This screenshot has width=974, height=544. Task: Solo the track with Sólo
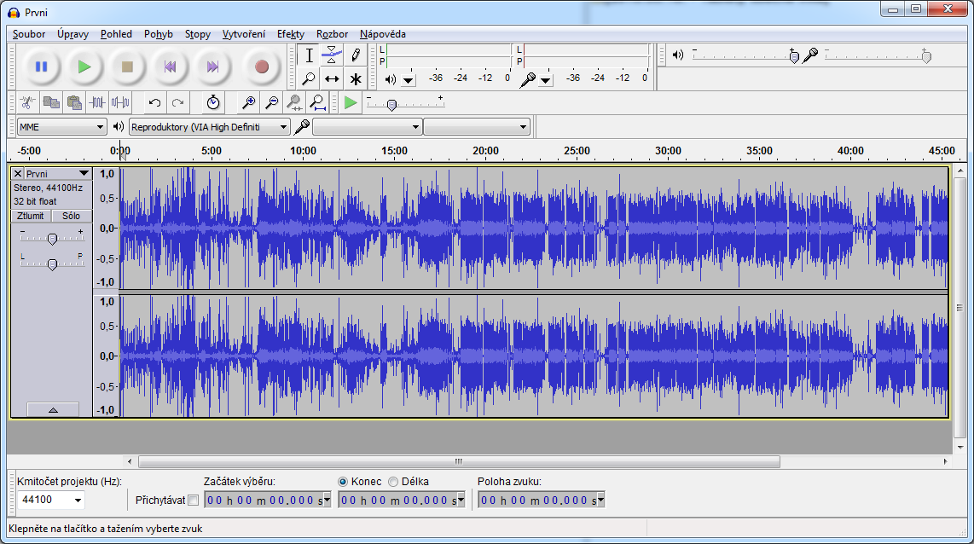click(72, 216)
